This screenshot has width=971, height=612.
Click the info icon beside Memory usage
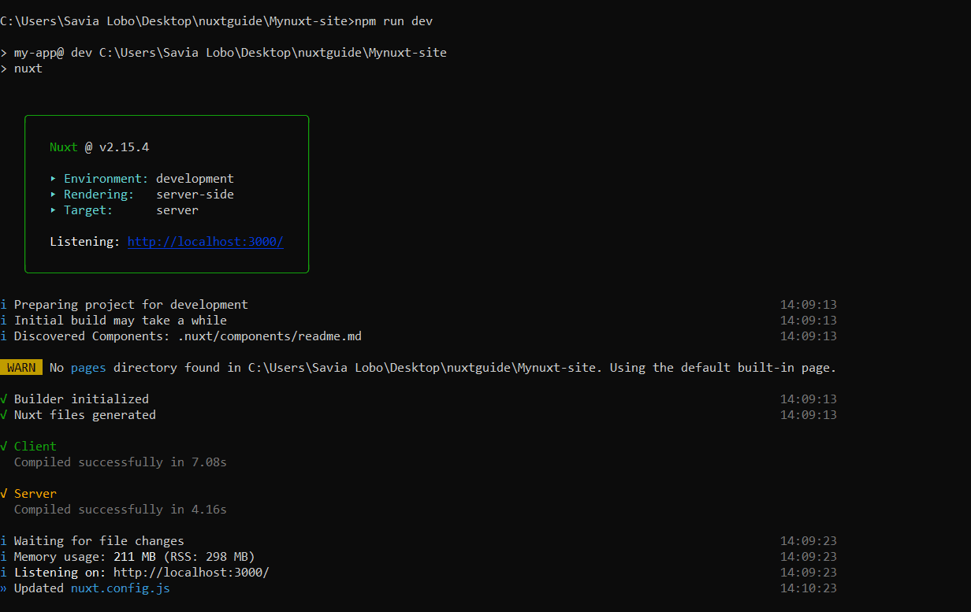tap(4, 557)
